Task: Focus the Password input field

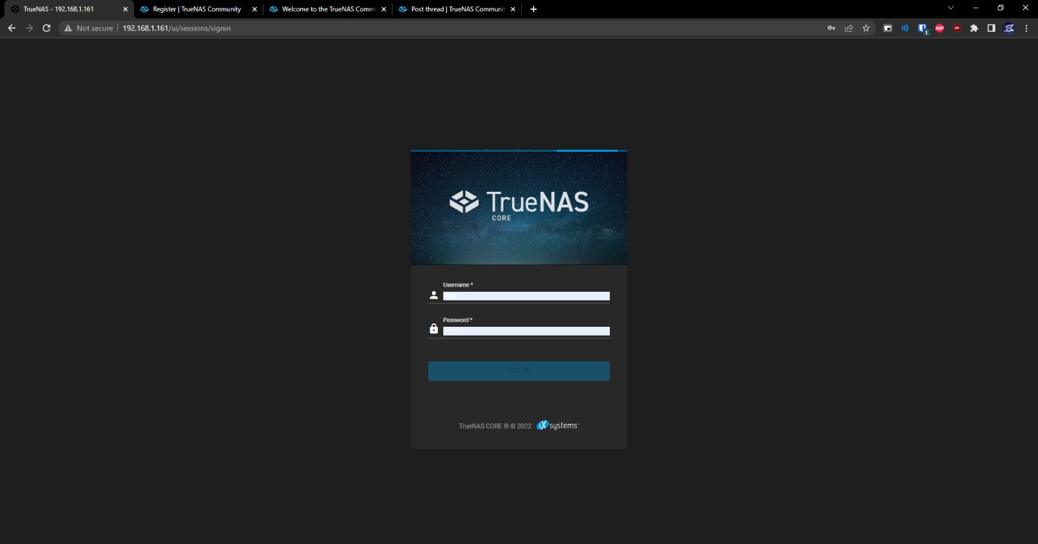Action: 526,331
